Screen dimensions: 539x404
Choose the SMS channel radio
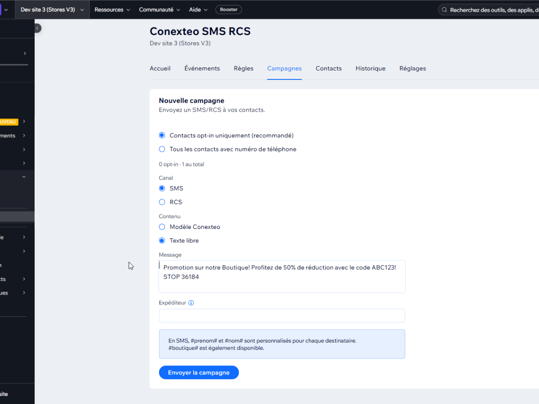click(162, 188)
